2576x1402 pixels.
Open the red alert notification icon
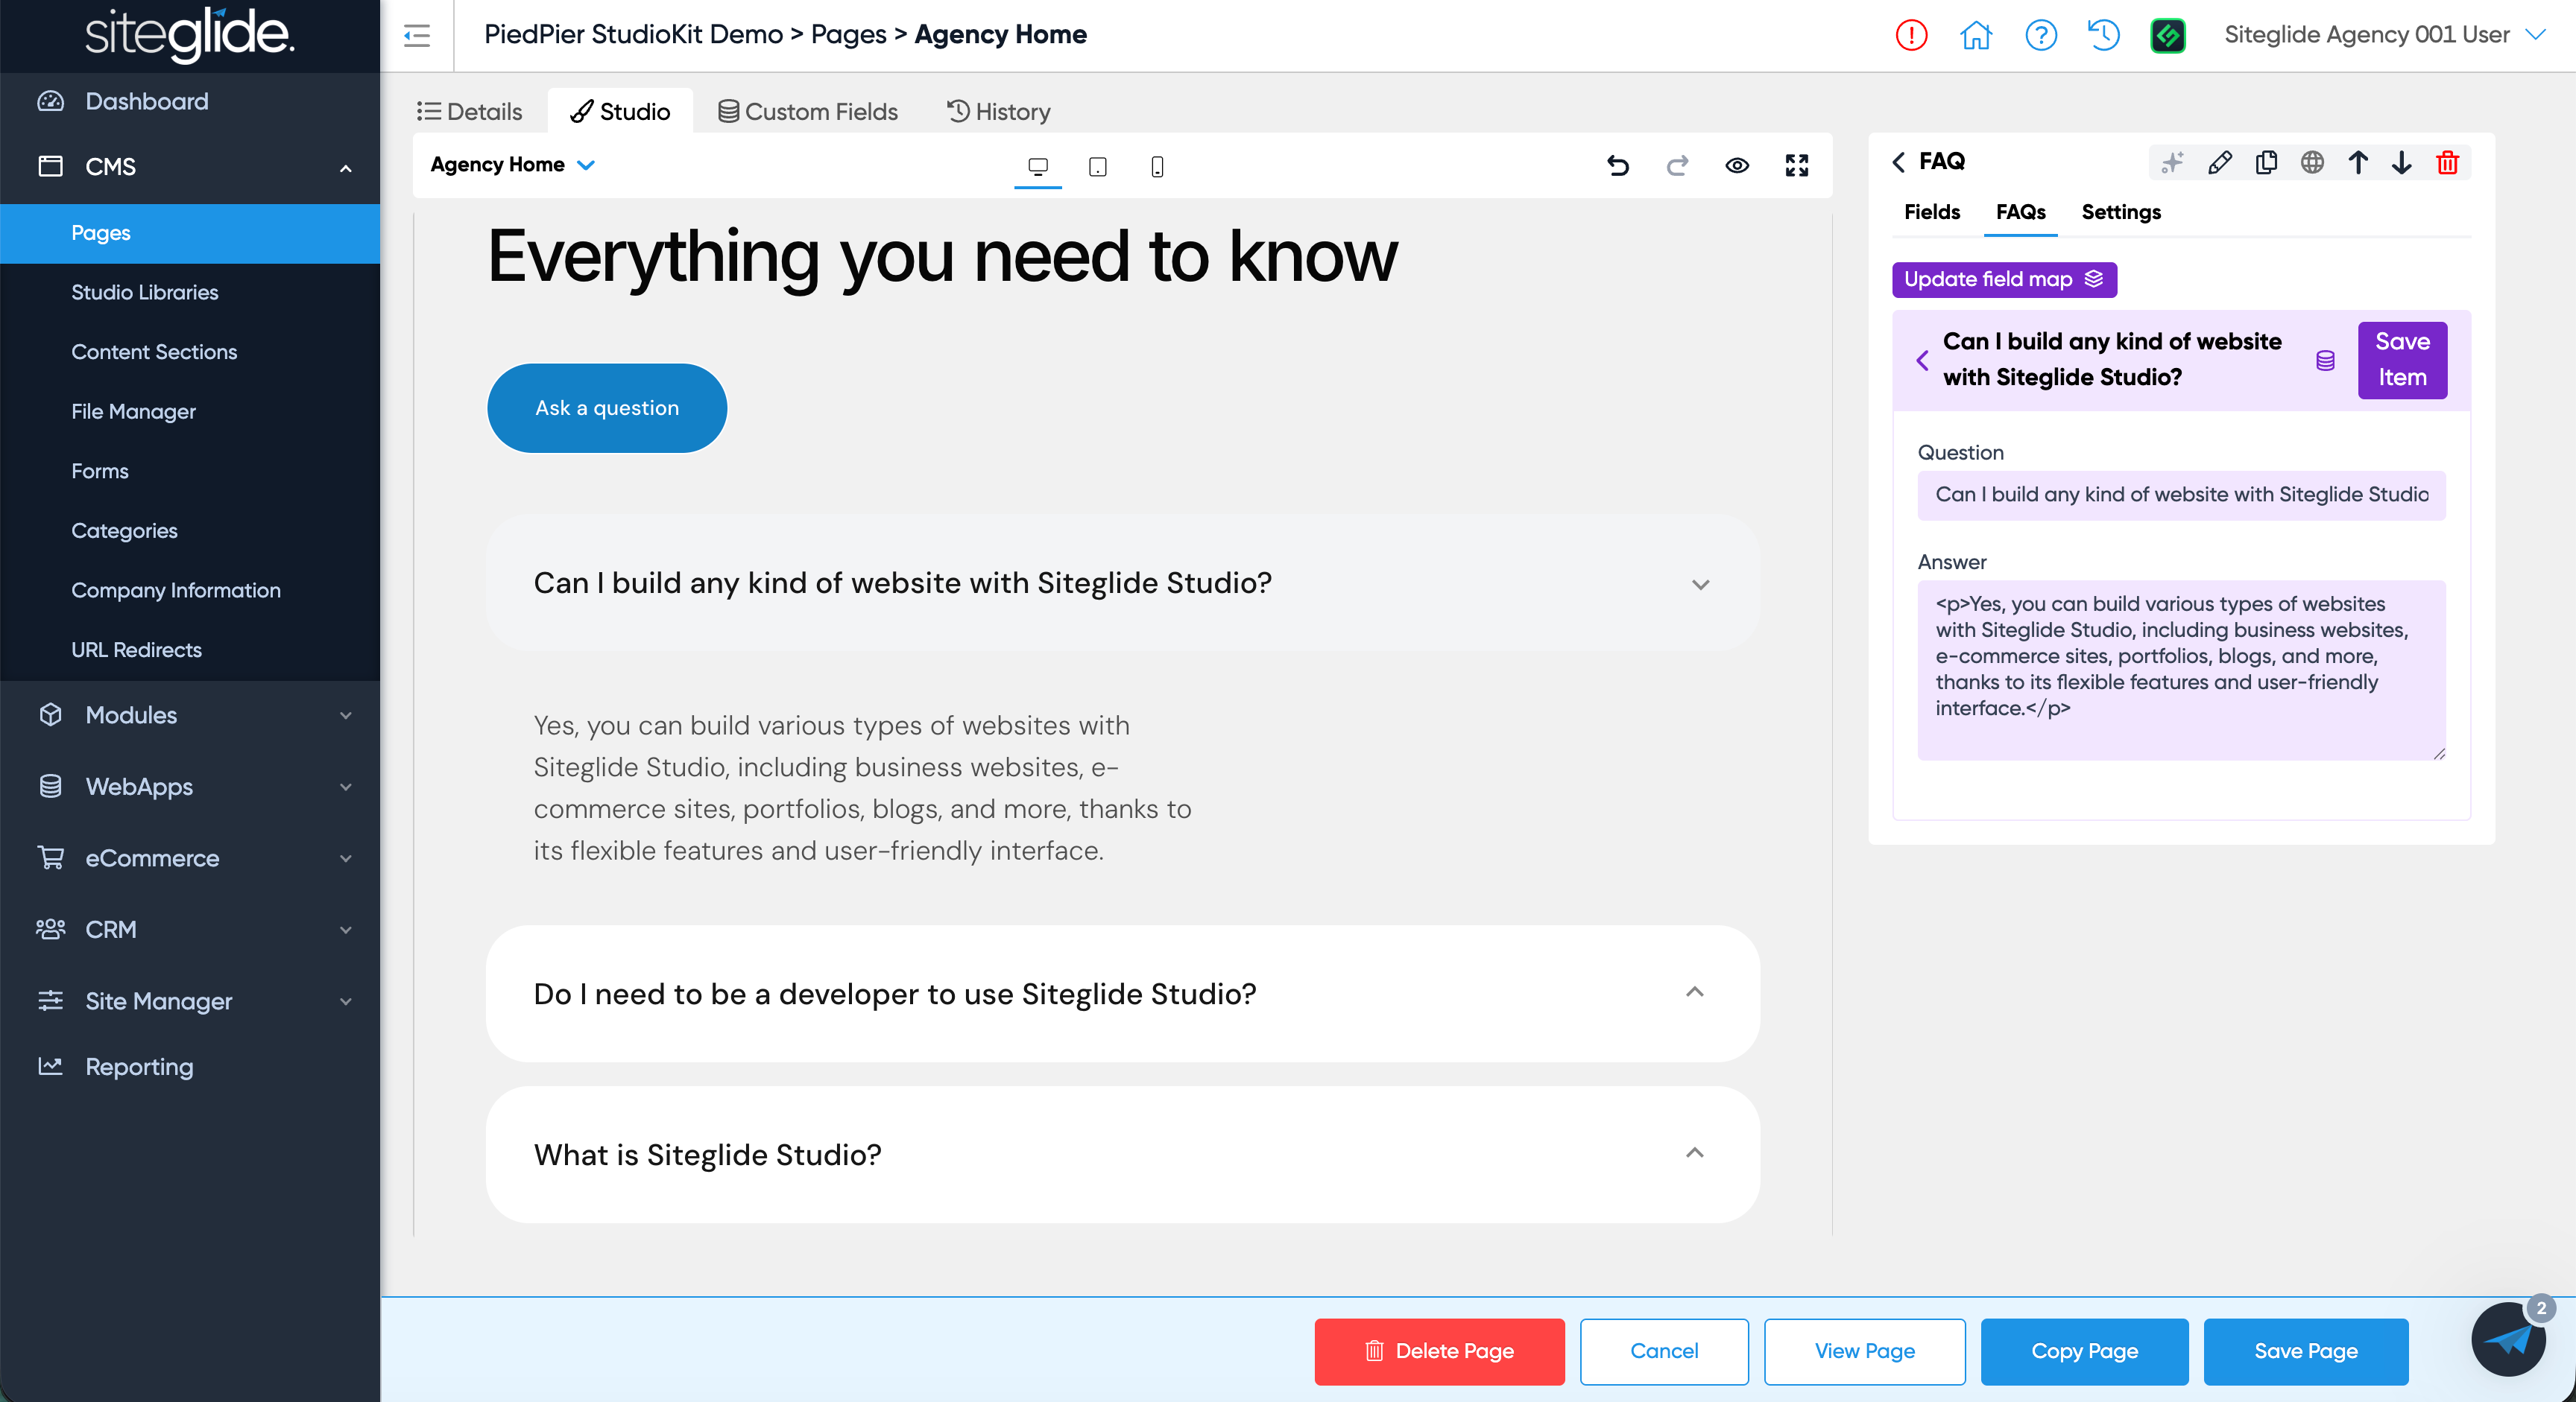[x=1911, y=36]
